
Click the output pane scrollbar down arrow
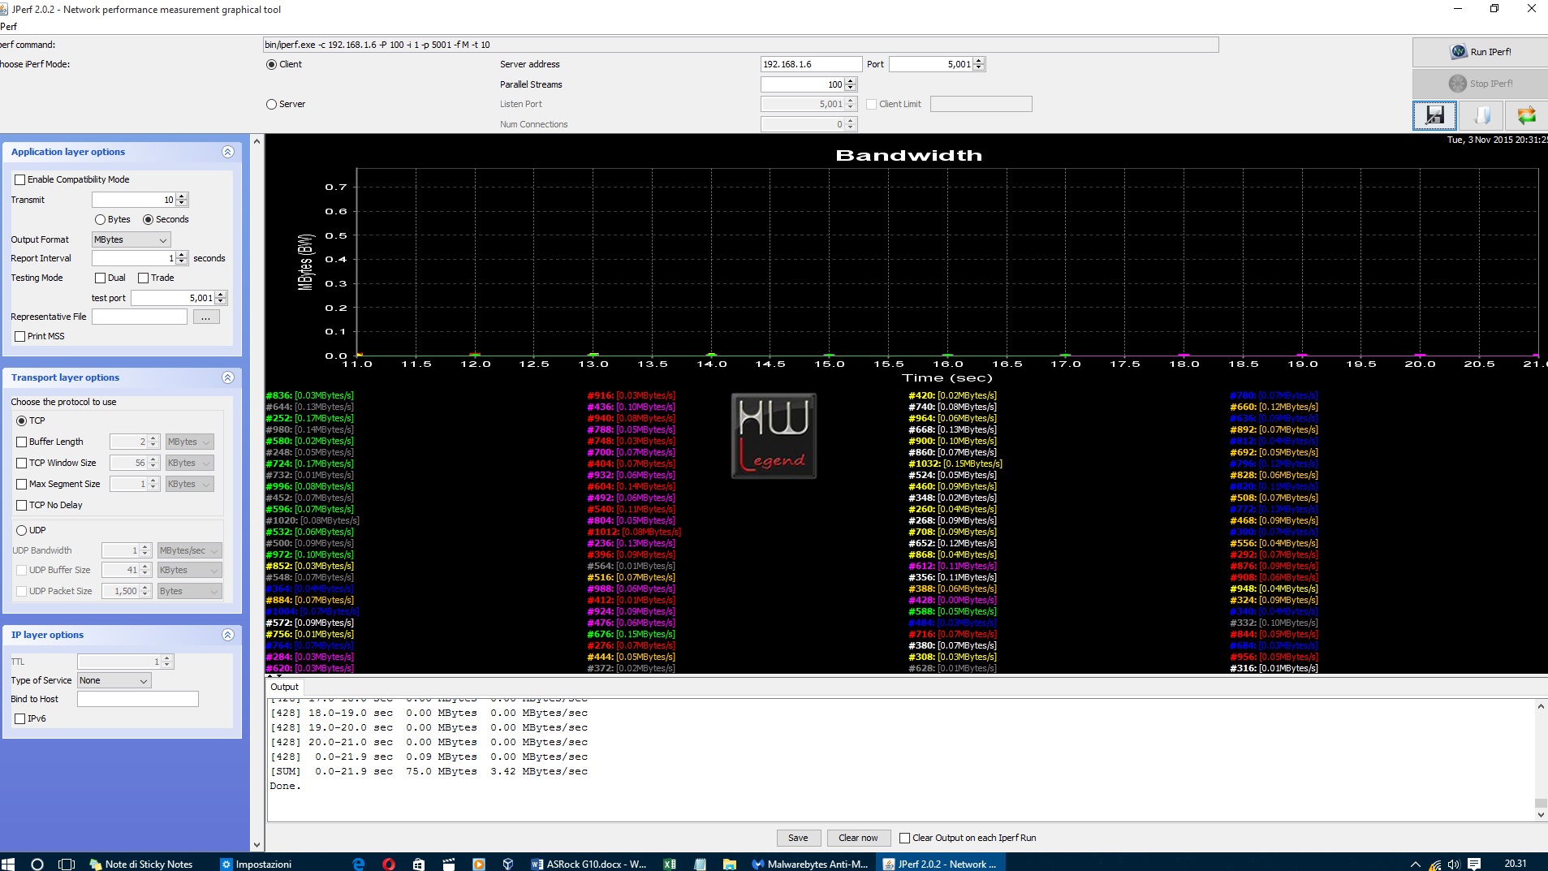1540,814
